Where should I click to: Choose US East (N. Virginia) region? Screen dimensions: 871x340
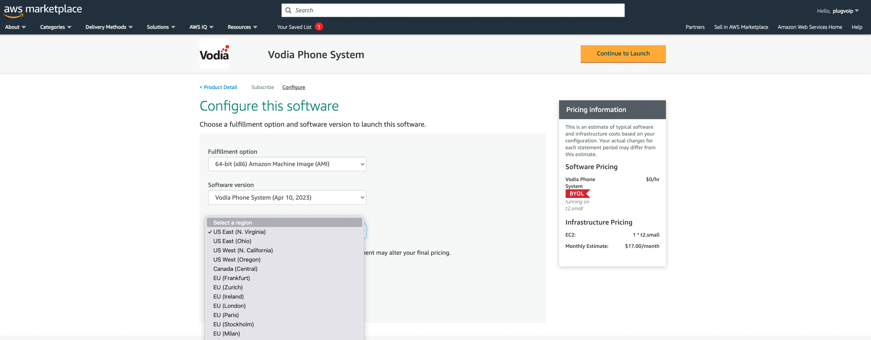tap(284, 232)
